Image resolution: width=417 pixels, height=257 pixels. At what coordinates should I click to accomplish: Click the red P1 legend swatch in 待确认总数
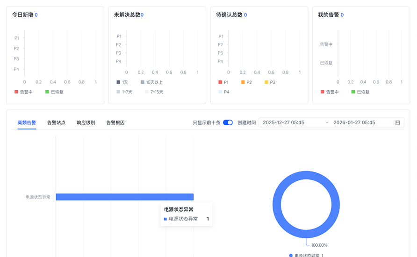pos(220,82)
